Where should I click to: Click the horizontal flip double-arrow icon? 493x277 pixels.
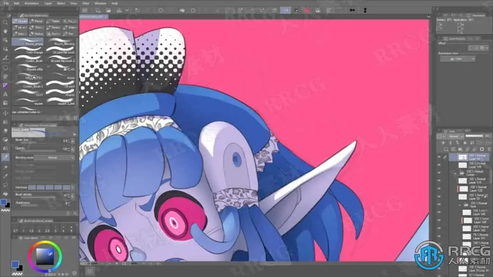(352, 10)
